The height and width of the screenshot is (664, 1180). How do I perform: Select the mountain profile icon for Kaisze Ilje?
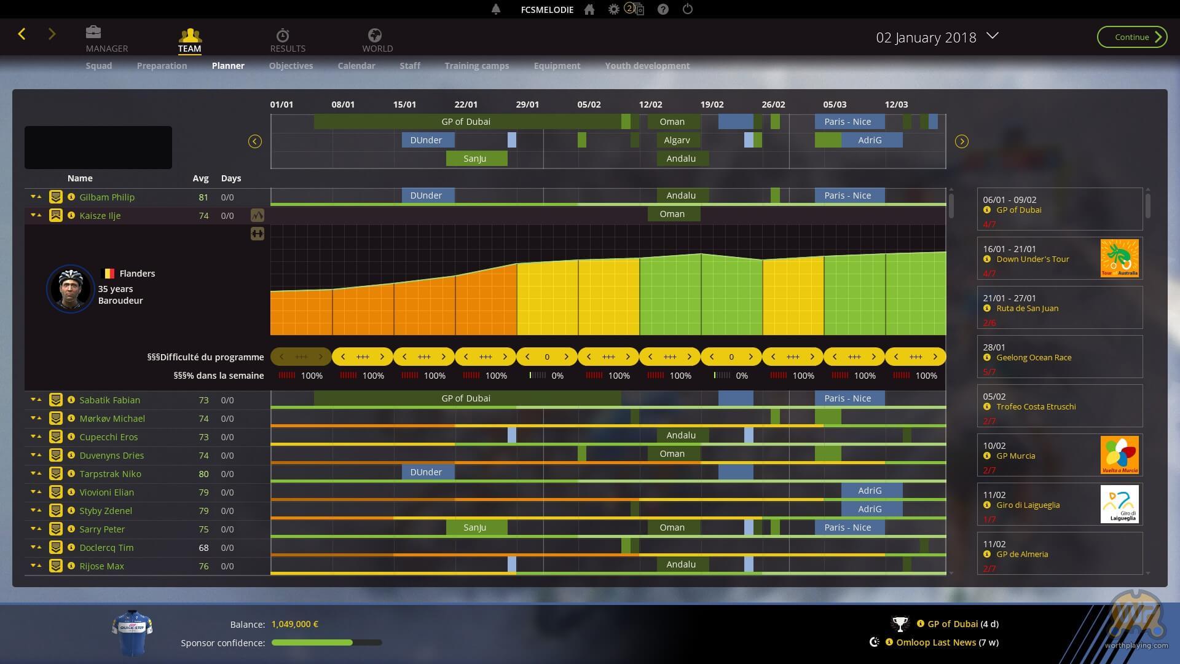pos(258,215)
